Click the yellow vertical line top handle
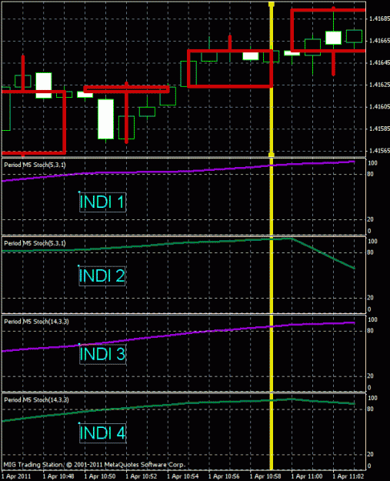 pos(271,4)
